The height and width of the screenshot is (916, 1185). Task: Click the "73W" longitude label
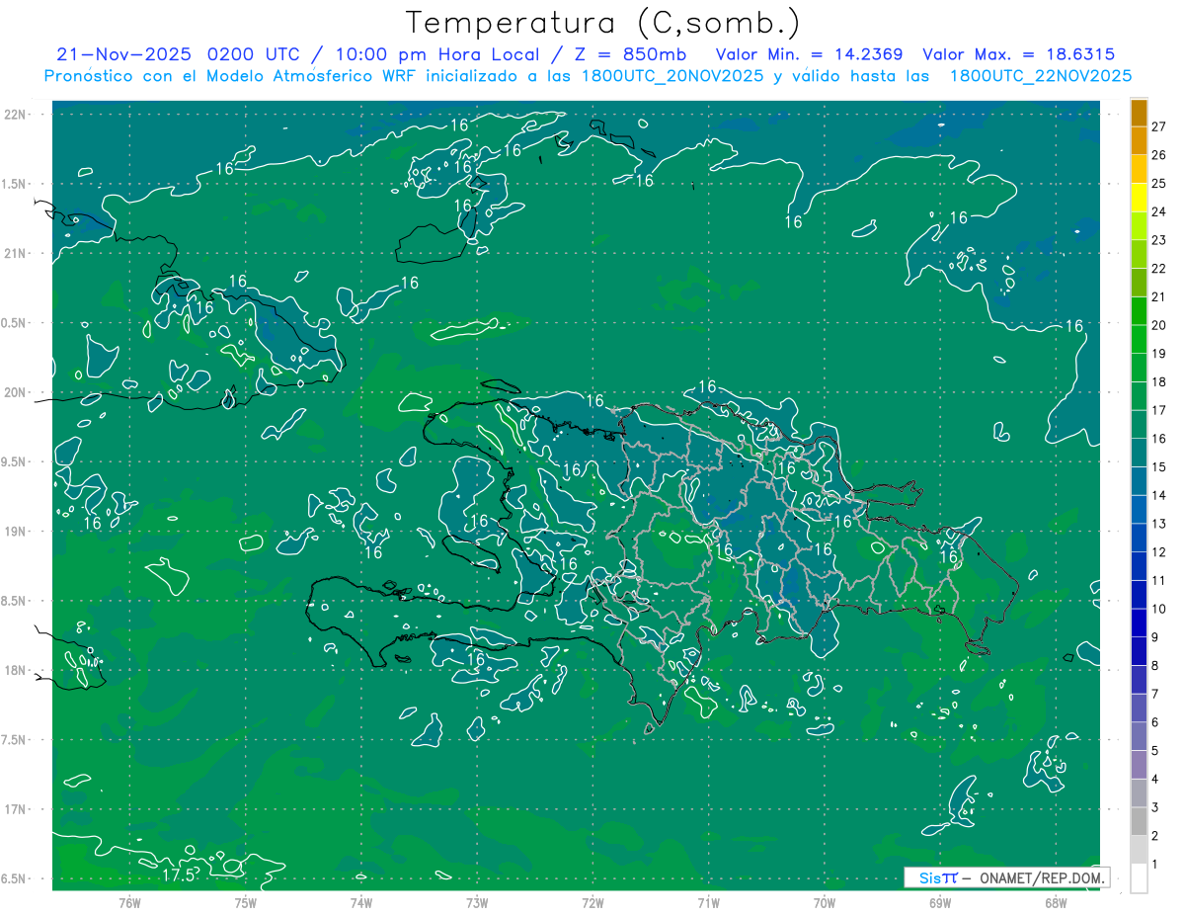[x=477, y=903]
